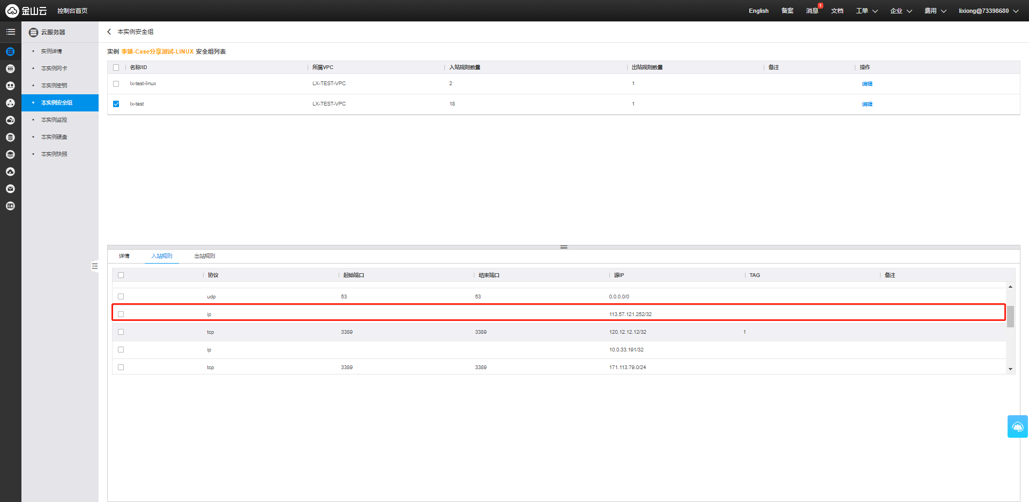
Task: Check the lx-test-linux row checkbox
Action: [116, 84]
